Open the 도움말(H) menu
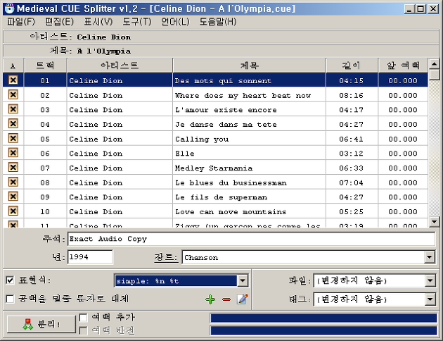The height and width of the screenshot is (341, 443). (218, 22)
